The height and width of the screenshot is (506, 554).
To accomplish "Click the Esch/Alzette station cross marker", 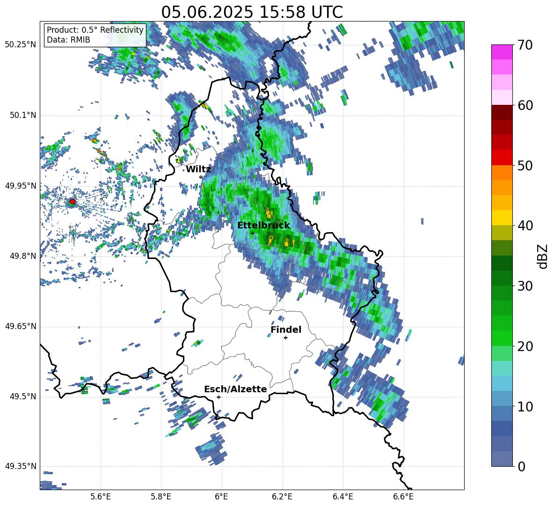I will (x=219, y=397).
